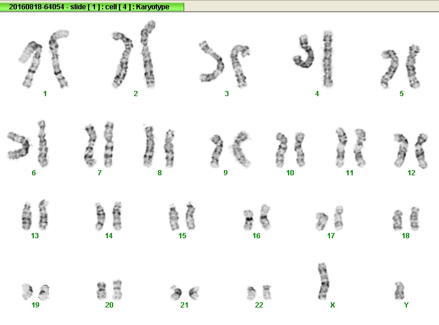Image resolution: width=439 pixels, height=325 pixels.
Task: Click the green label '5'
Action: 402,94
